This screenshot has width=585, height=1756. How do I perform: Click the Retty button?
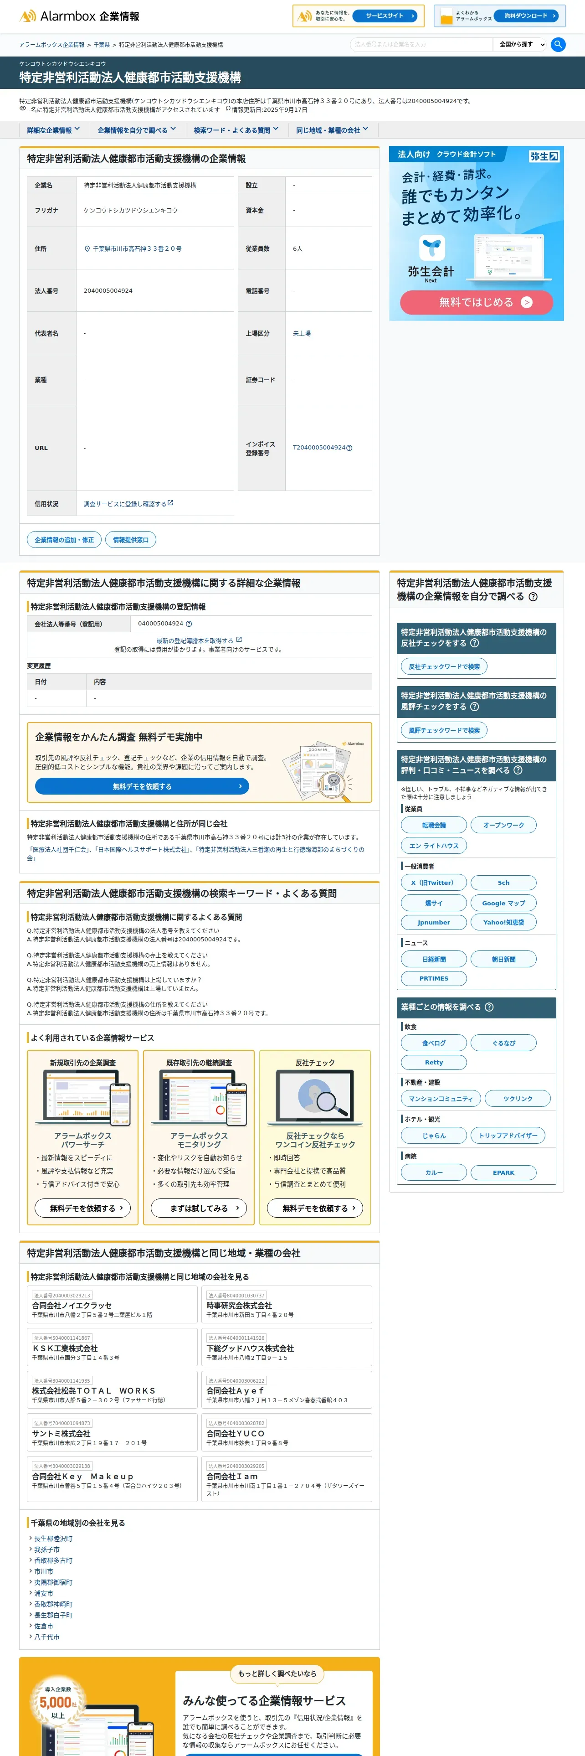[434, 1062]
